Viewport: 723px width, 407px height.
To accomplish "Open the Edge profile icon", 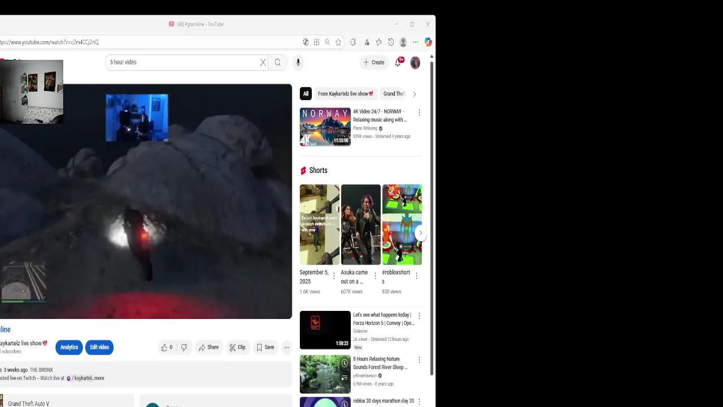I will [403, 42].
